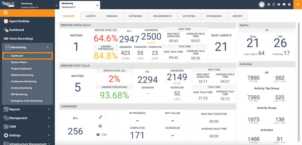302x145 pixels.
Task: Expand the Management menu chevron
Action: point(49,118)
